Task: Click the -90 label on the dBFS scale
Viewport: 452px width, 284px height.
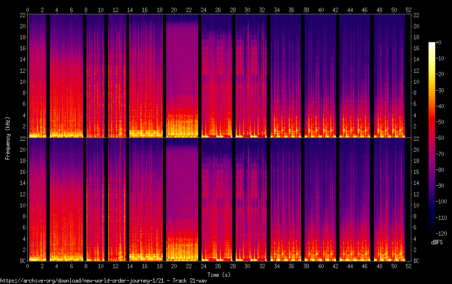Action: point(443,185)
